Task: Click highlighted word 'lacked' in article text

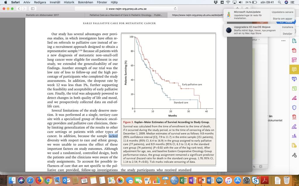Action: point(113,136)
